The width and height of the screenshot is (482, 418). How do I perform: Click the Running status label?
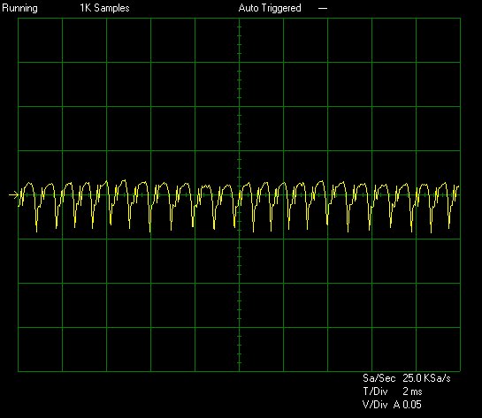19,8
